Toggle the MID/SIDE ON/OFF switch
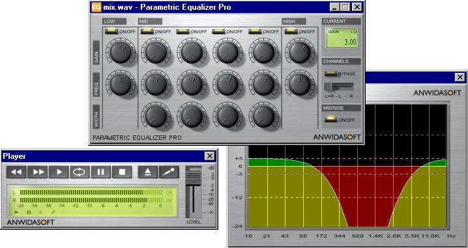The width and height of the screenshot is (468, 248). coord(331,120)
